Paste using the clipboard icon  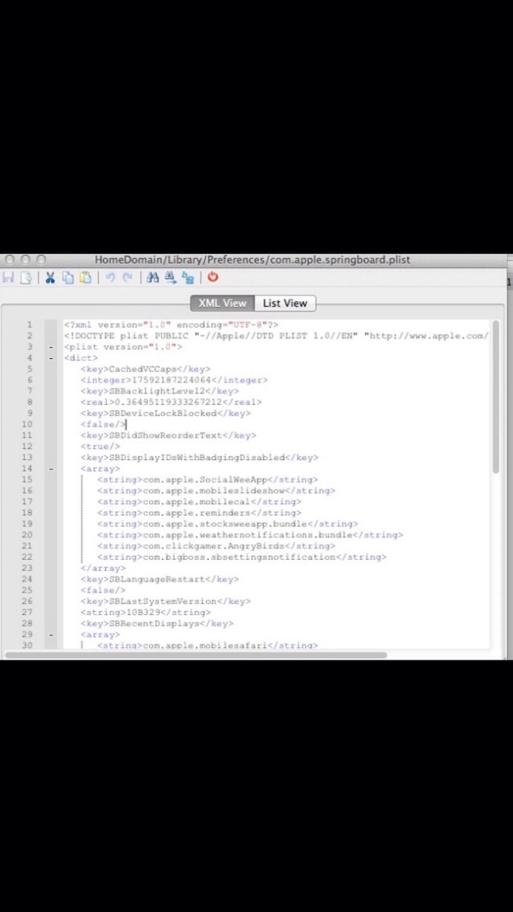[85, 277]
